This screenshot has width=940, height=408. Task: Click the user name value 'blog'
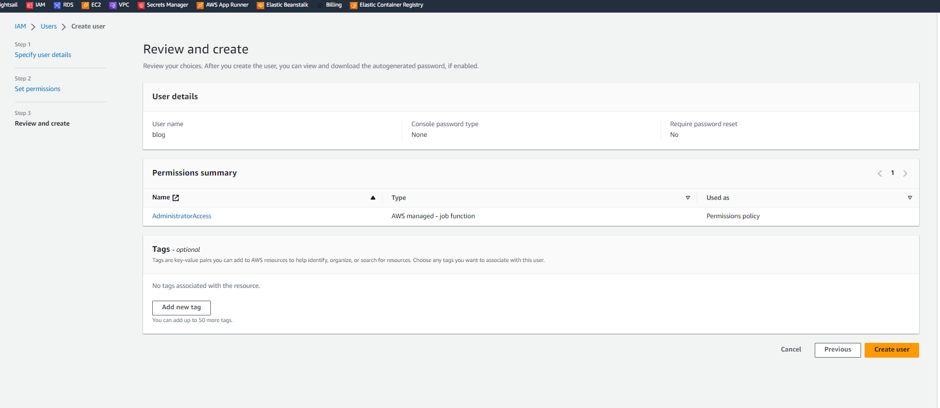tap(159, 135)
